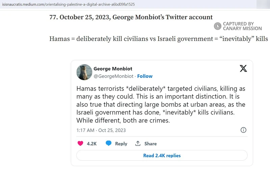Click the share arrow icon

(138, 143)
